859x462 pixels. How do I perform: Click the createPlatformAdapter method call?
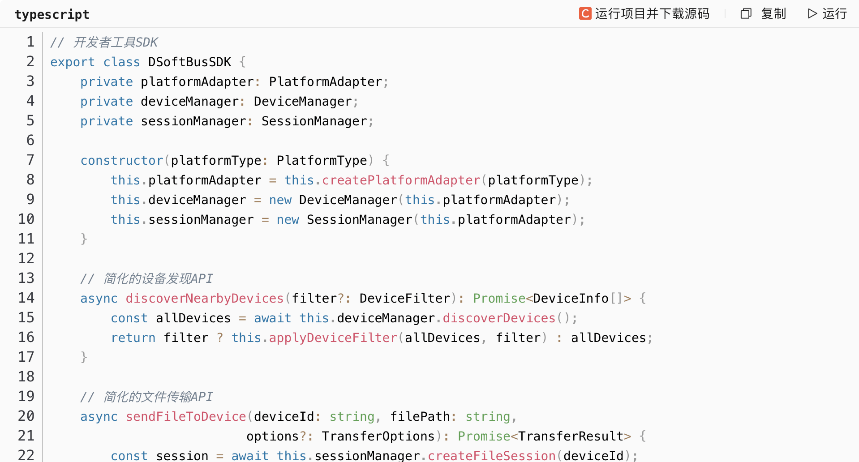coord(401,180)
